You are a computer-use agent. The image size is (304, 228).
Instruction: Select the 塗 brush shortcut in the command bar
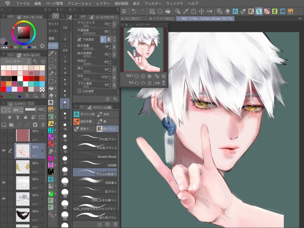pos(274,11)
